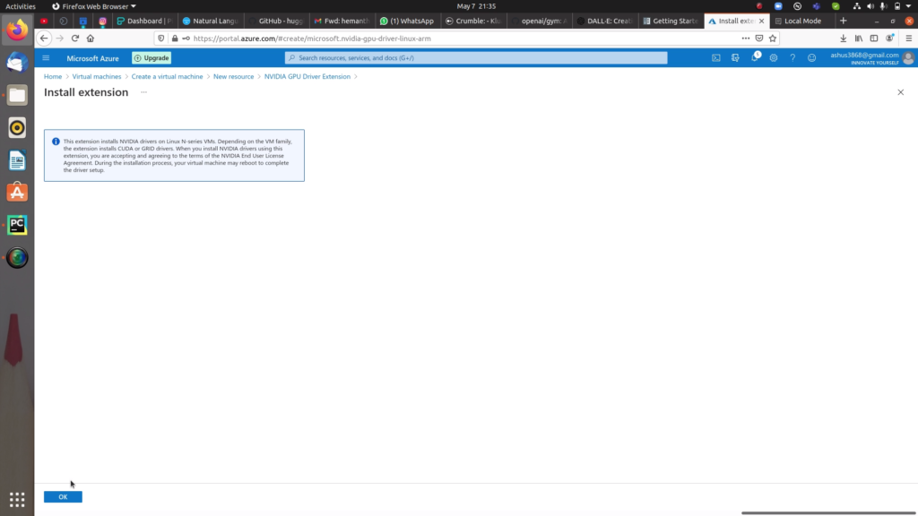The height and width of the screenshot is (516, 918).
Task: Open Azure portal settings gear
Action: [x=773, y=57]
